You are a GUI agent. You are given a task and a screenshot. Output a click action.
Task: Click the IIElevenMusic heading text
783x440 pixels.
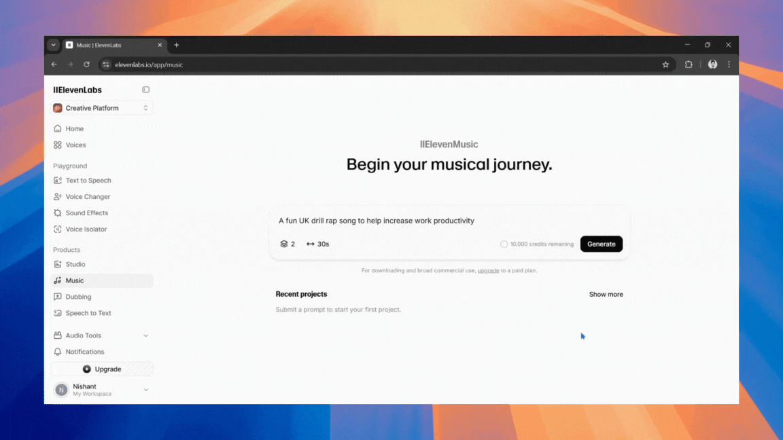coord(449,144)
